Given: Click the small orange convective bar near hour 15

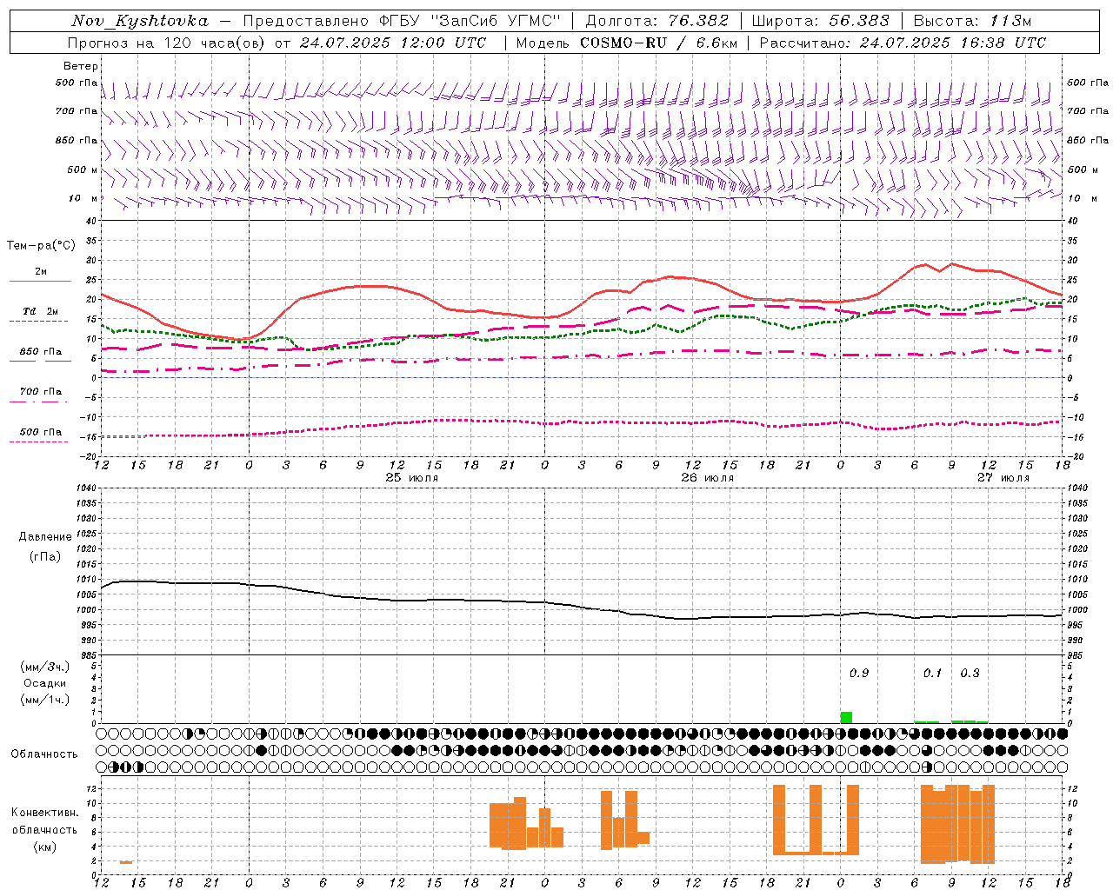Looking at the screenshot, I should 126,862.
